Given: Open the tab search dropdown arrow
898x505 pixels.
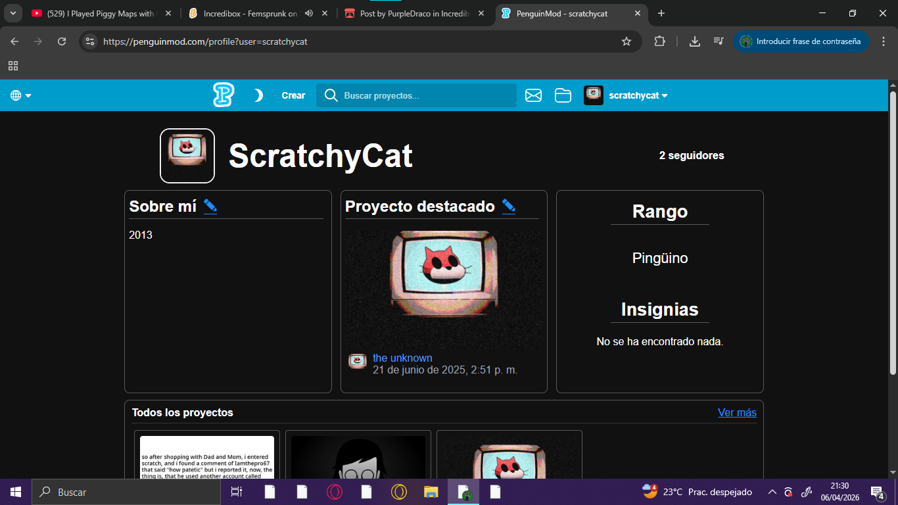Looking at the screenshot, I should tap(12, 13).
